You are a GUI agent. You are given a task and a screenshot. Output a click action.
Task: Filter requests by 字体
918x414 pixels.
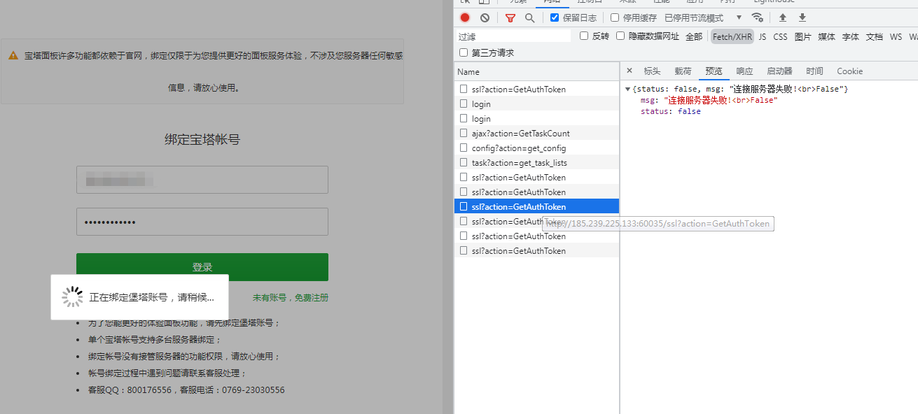851,36
